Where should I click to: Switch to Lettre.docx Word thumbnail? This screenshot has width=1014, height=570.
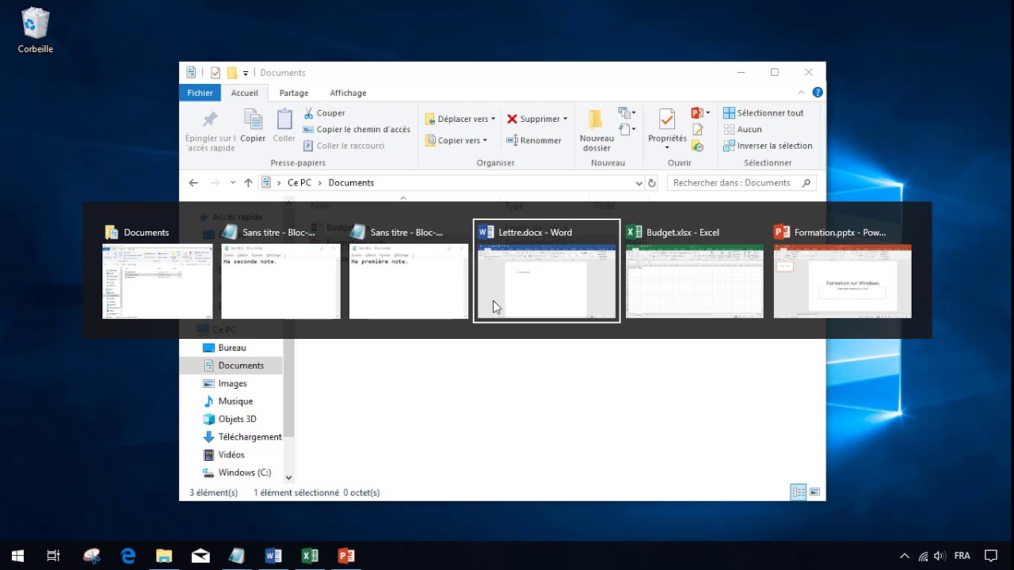[x=547, y=271]
